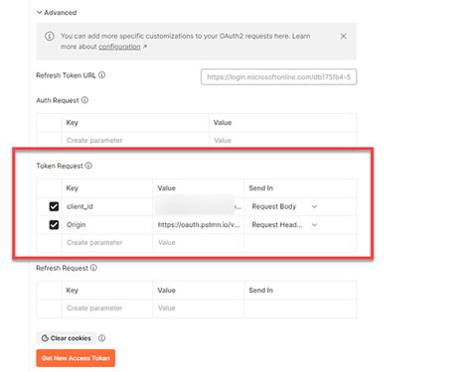Click Auth Request Create parameter key field
Viewport: 471px width, 372px height.
point(135,140)
